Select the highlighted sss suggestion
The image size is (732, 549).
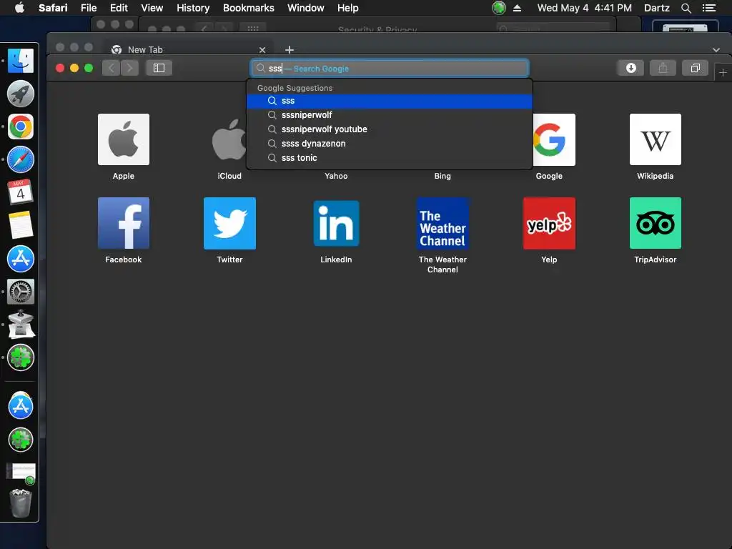click(390, 101)
